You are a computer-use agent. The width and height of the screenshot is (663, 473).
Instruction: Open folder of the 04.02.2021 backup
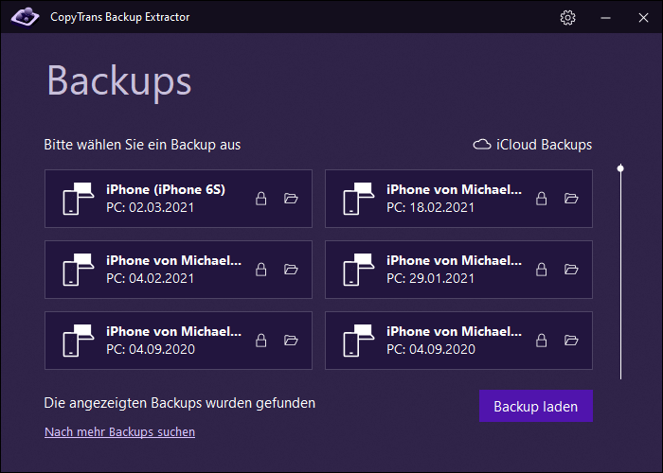tap(291, 269)
